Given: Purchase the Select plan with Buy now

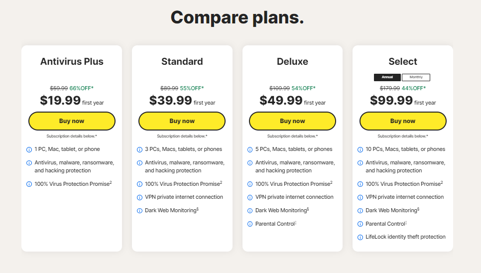Looking at the screenshot, I should coord(403,121).
